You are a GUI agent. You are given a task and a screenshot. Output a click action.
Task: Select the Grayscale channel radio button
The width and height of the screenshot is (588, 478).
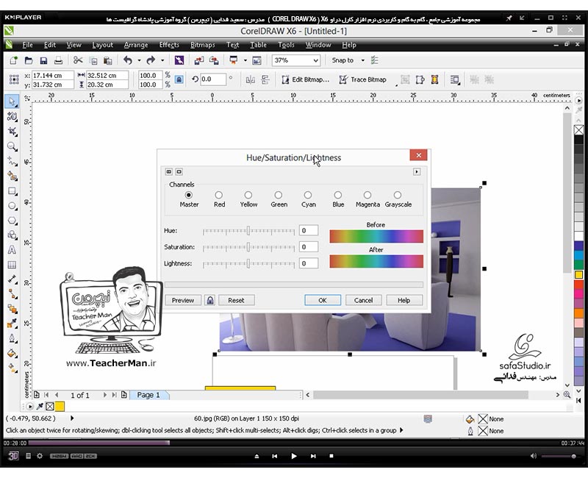tap(398, 195)
